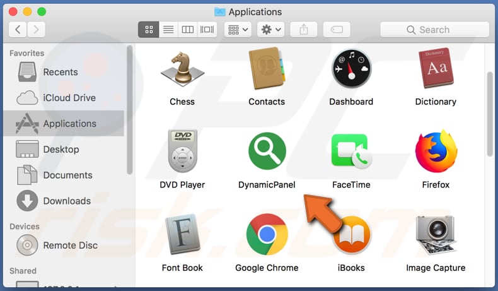Switch to list view
The image size is (498, 291).
(x=168, y=30)
